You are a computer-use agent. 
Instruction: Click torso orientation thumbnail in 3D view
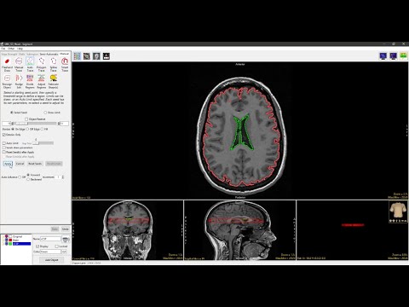pos(398,211)
